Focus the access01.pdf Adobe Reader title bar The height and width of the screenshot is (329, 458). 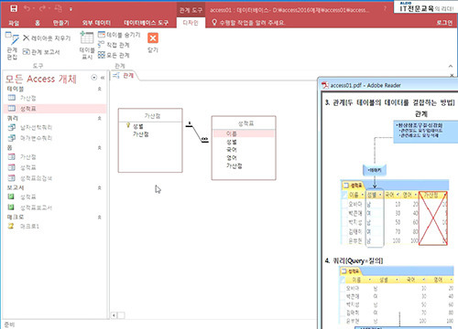pos(387,85)
